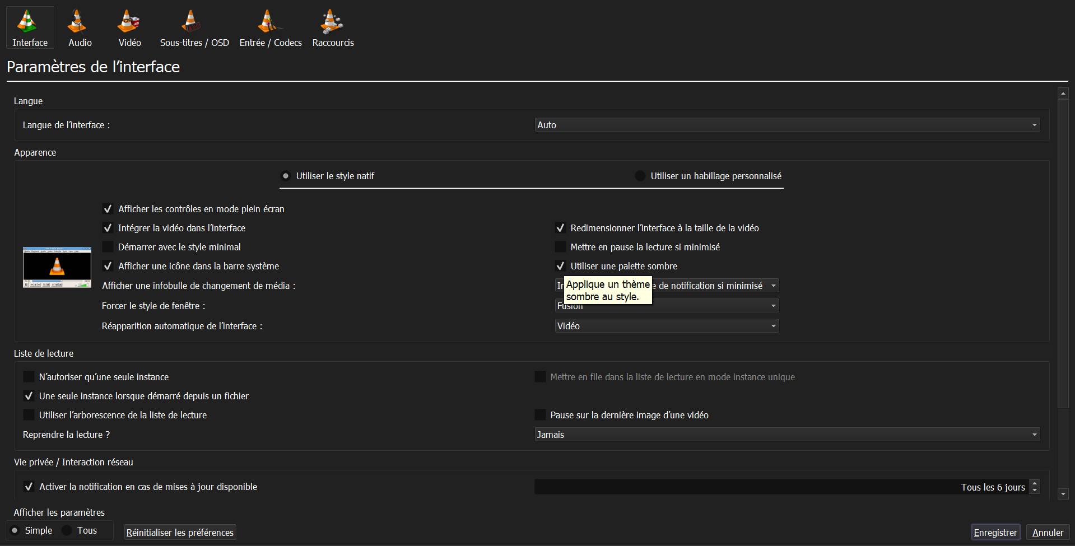Image resolution: width=1075 pixels, height=546 pixels.
Task: Click the VLC skin preview thumbnail
Action: click(57, 267)
